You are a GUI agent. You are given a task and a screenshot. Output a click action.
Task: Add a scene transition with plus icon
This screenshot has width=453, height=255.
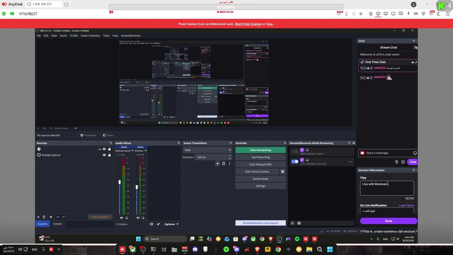coord(218,164)
